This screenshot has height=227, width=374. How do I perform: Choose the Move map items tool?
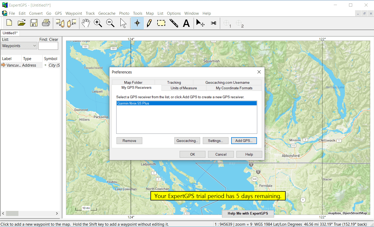[200, 23]
